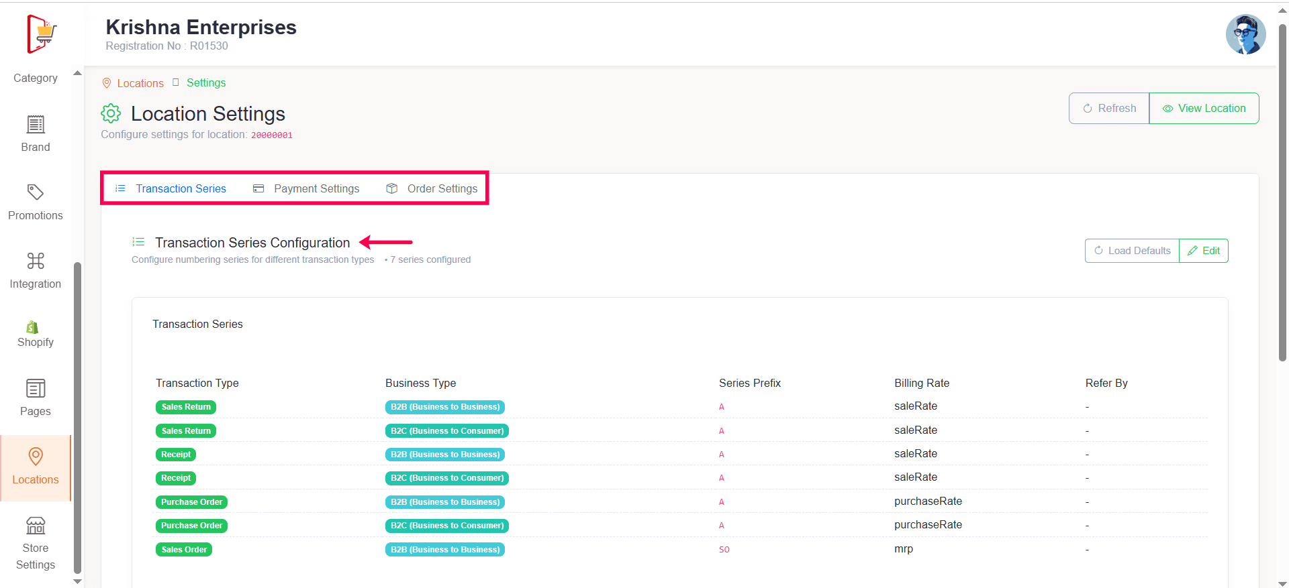Open Brand section in sidebar
The height and width of the screenshot is (588, 1289).
[36, 133]
